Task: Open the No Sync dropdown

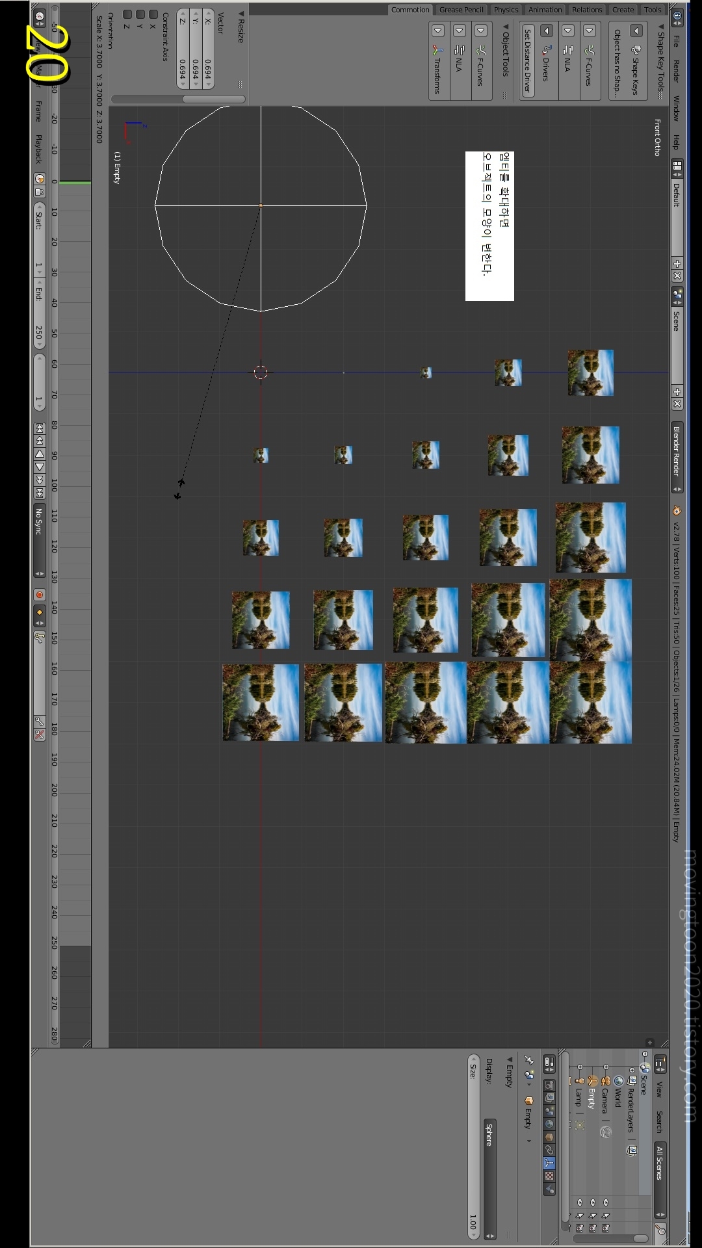Action: coord(40,540)
